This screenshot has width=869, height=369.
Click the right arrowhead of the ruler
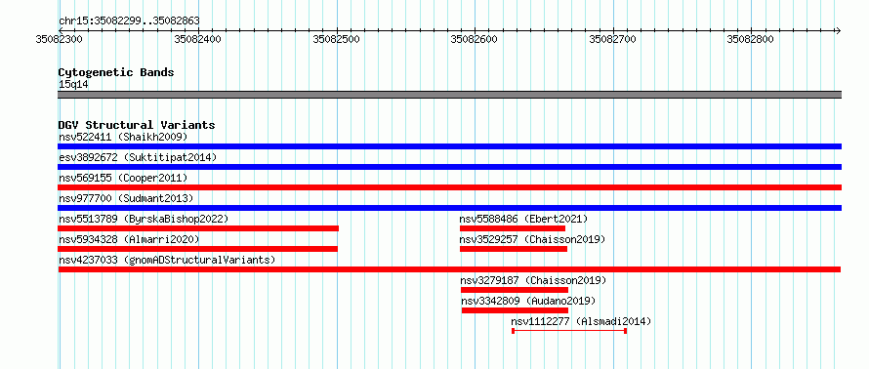coord(838,30)
